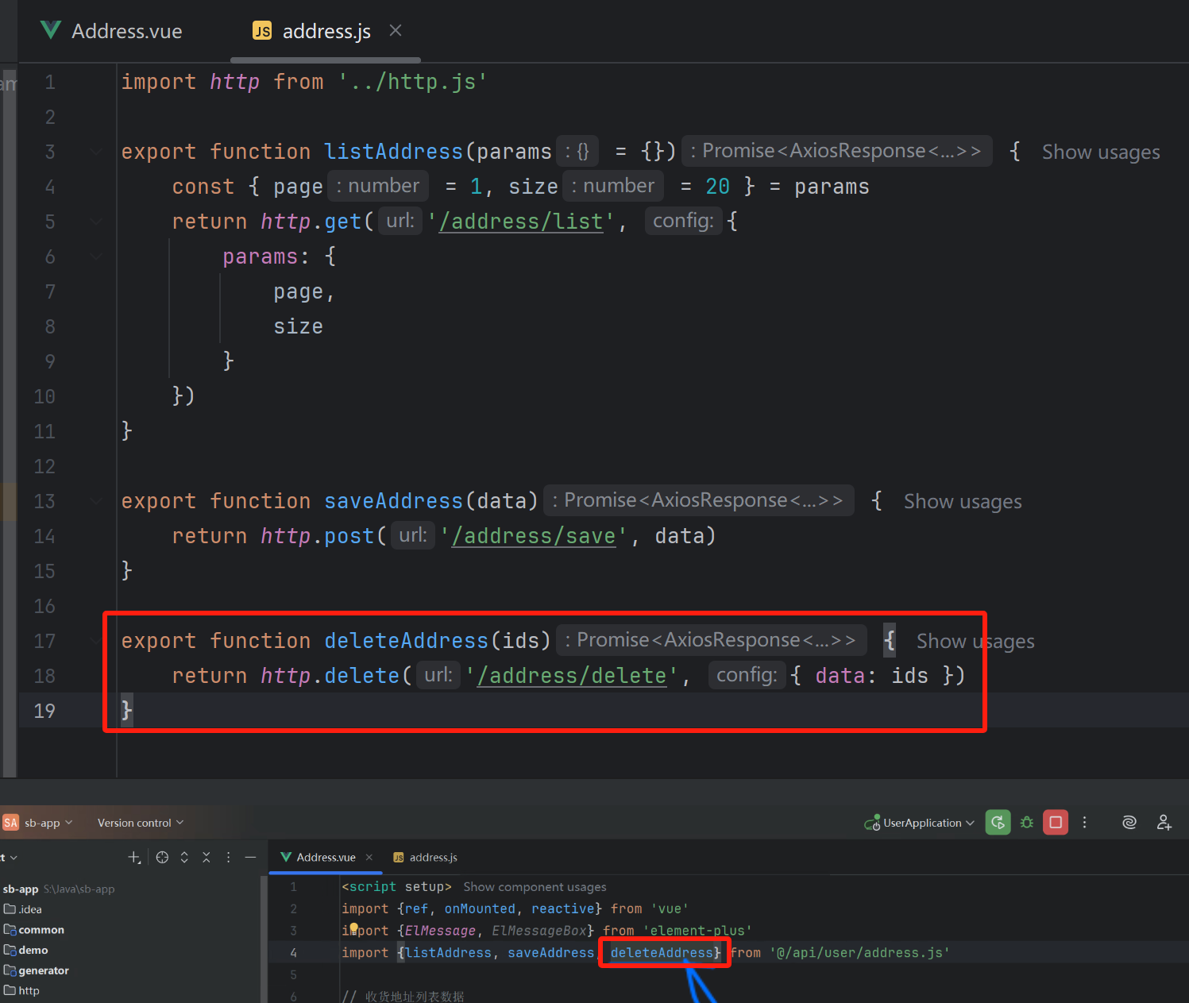Image resolution: width=1189 pixels, height=1003 pixels.
Task: Select the address.js tab in the upper editor
Action: click(x=312, y=31)
